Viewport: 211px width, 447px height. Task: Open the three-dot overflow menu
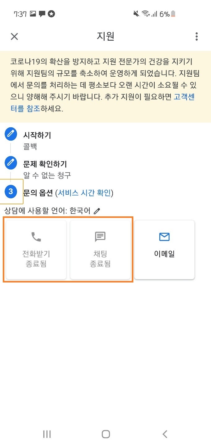coord(196,37)
